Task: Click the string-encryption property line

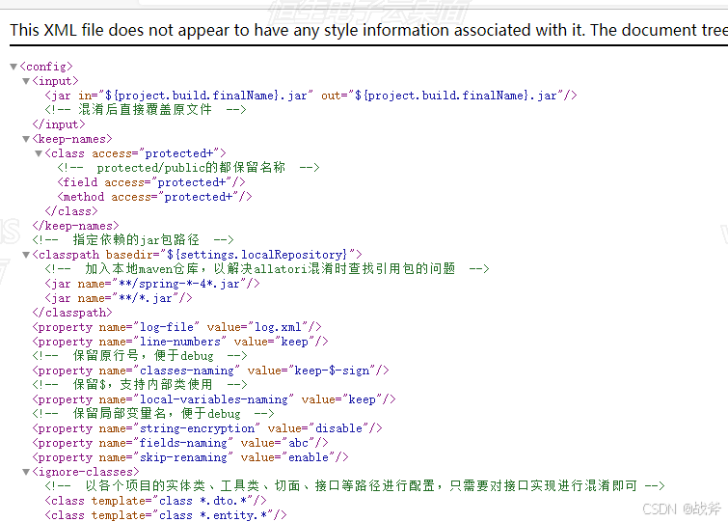Action: pos(207,428)
